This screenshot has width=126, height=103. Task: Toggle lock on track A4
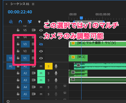18,87
